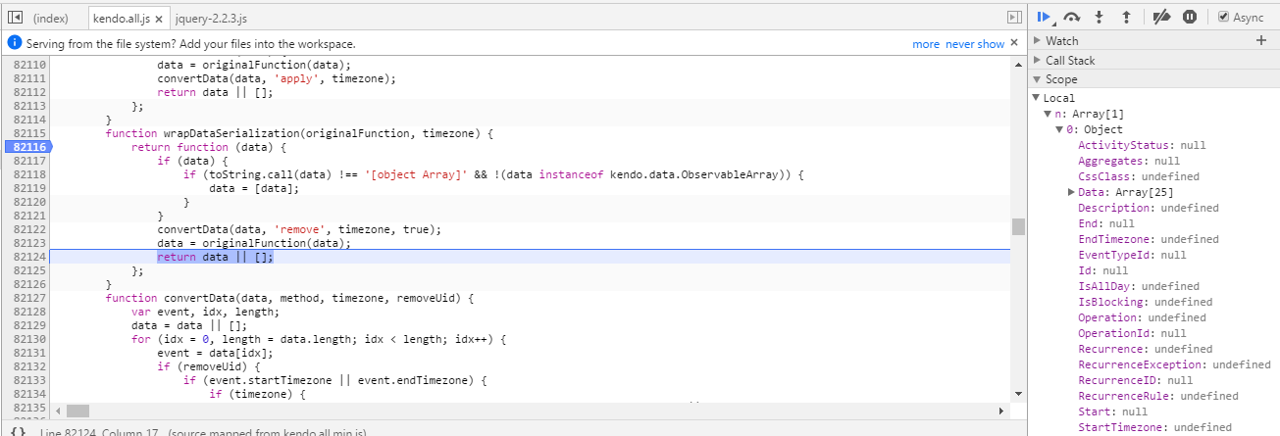Click the "never show" link

pyautogui.click(x=975, y=44)
